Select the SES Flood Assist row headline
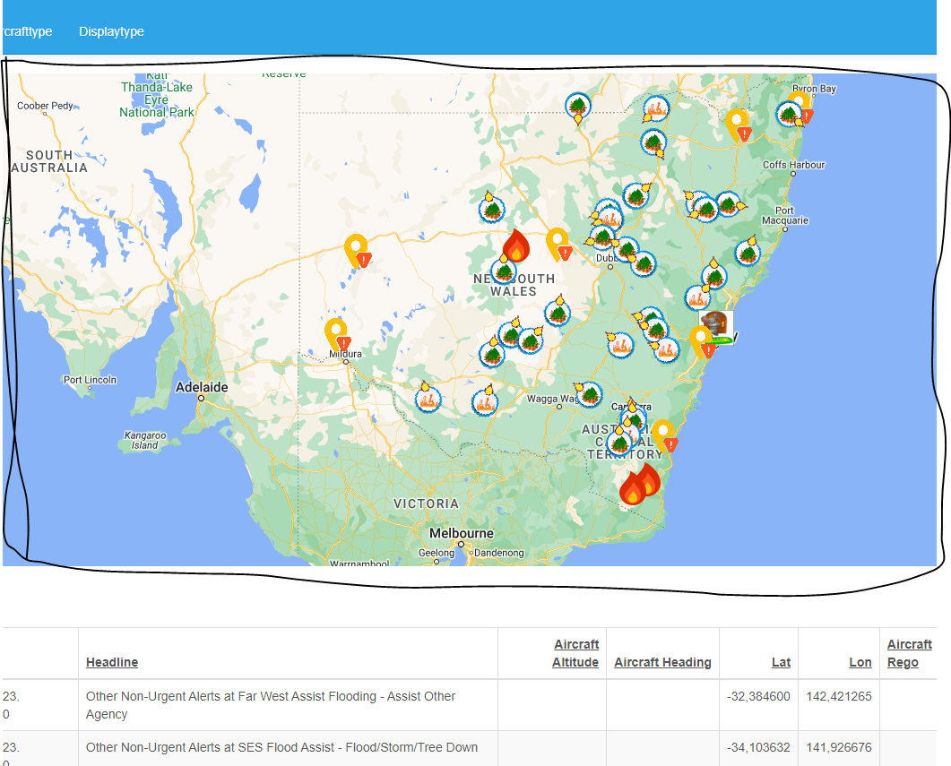Viewport: 951px width, 766px height. point(281,747)
